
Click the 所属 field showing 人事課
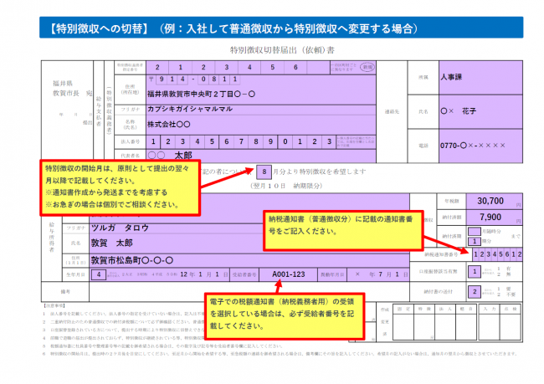(x=481, y=77)
